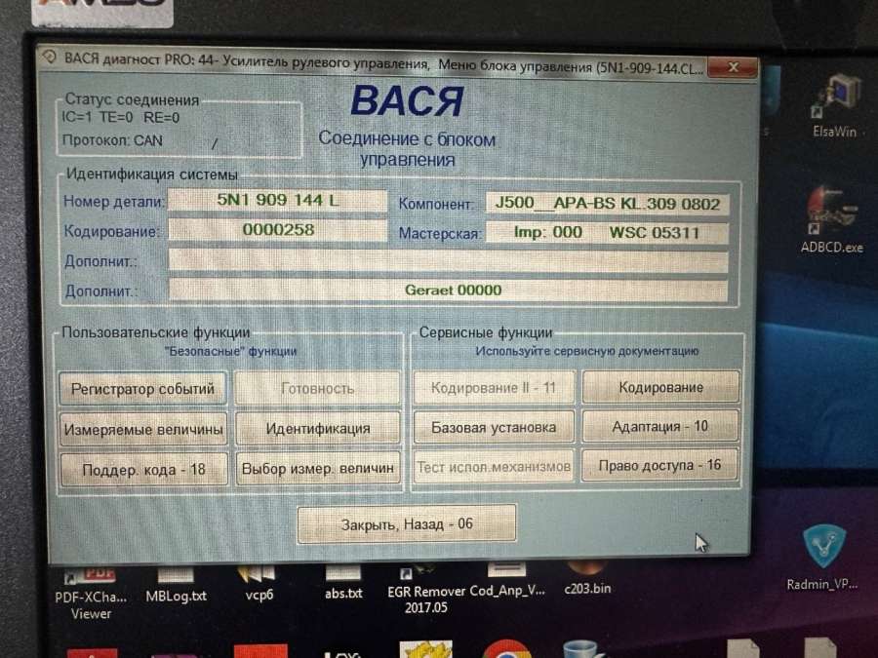Select the PDF-XChange Viewer desktop icon
This screenshot has height=658, width=878.
pos(91,593)
